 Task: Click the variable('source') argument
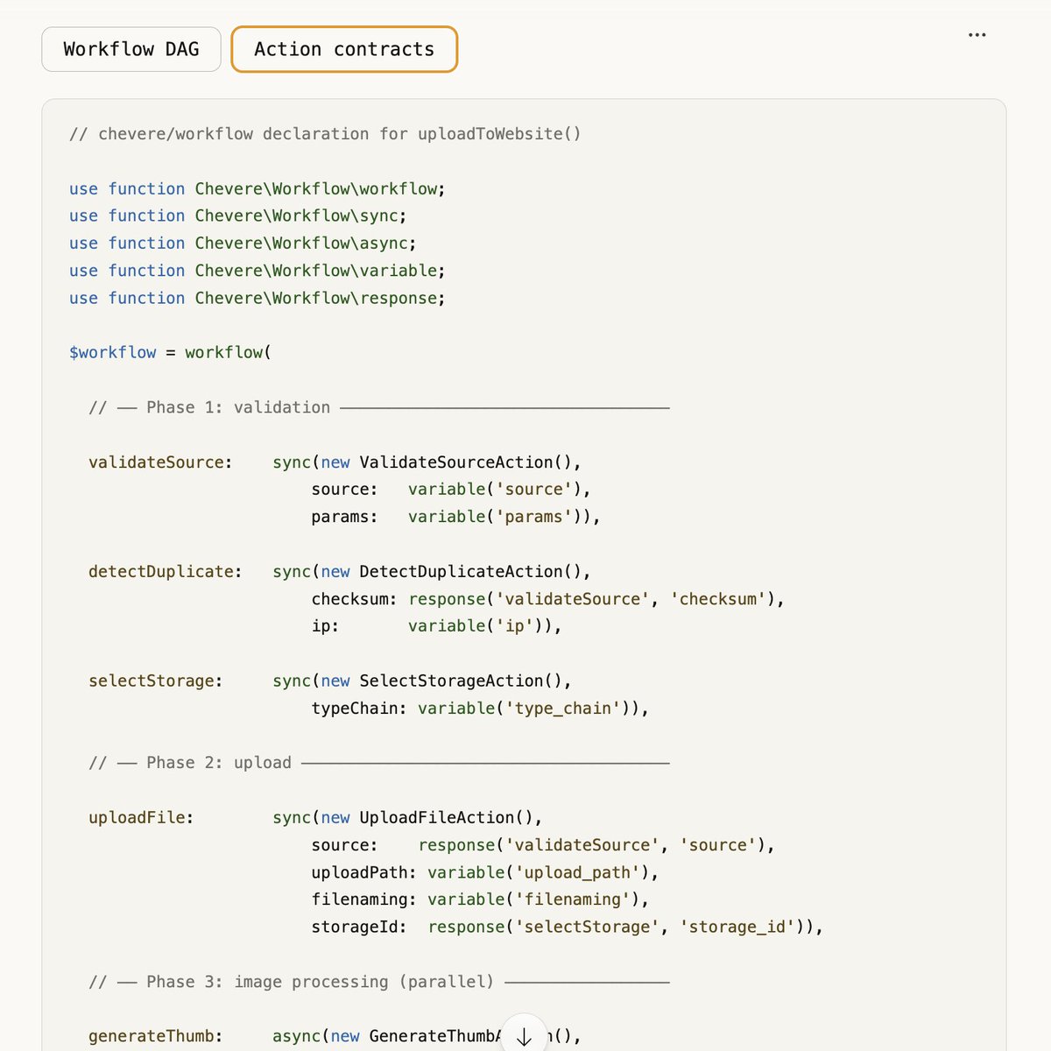495,490
